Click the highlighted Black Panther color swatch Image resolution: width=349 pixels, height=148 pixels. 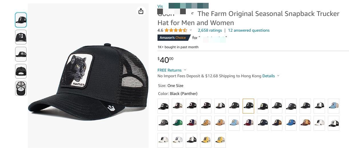(x=248, y=106)
